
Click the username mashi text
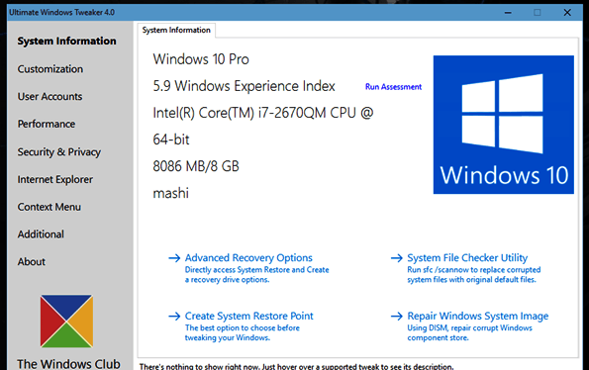(170, 193)
